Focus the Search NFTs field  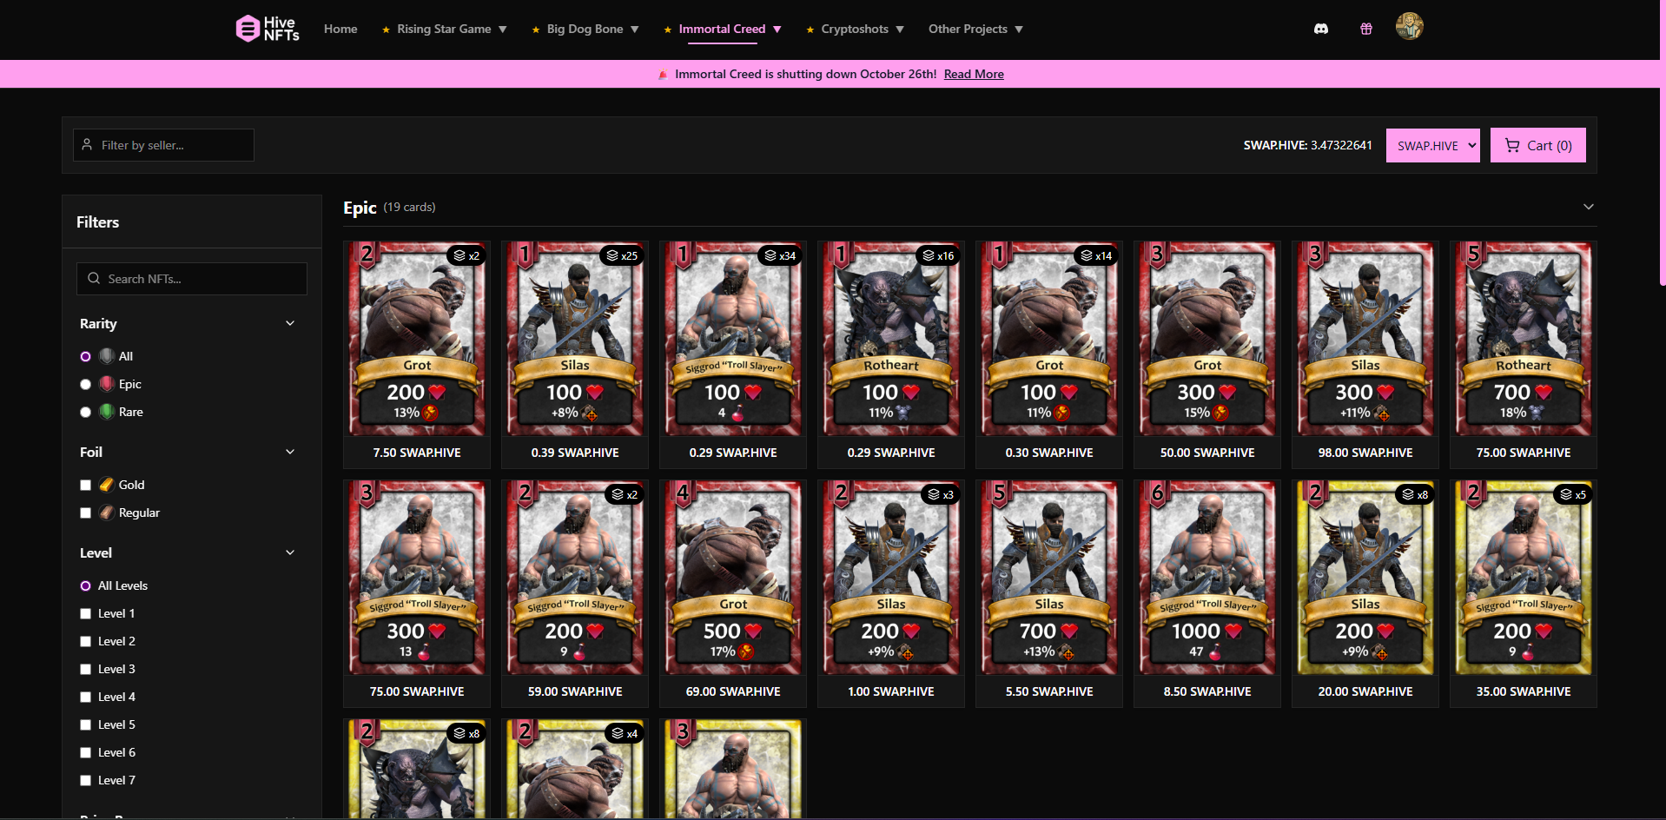click(192, 279)
